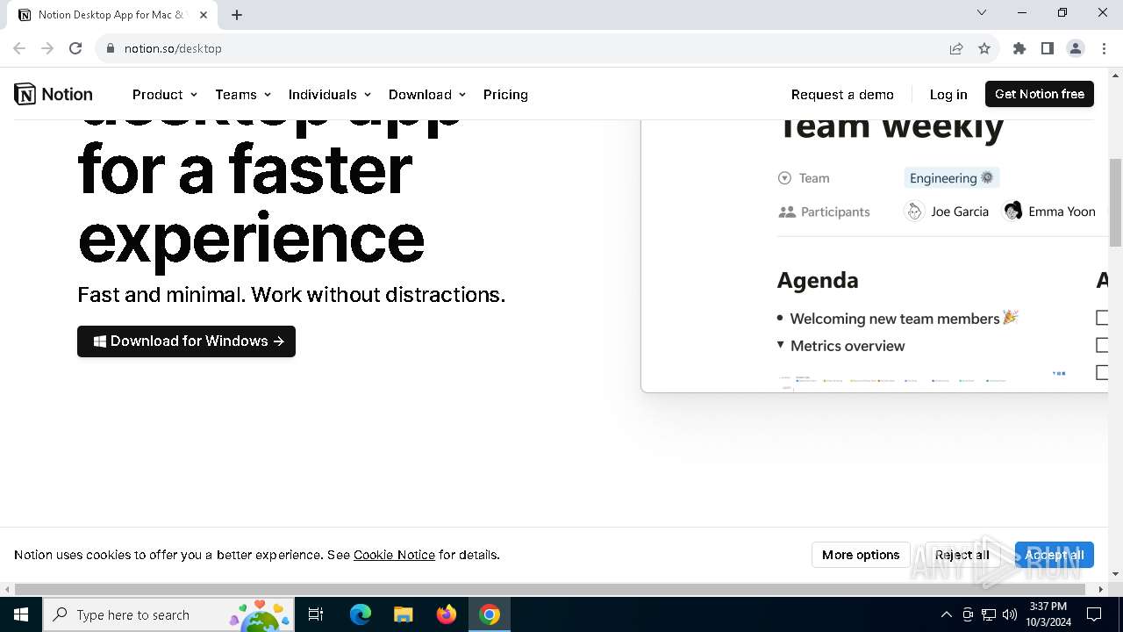Open the Cookie Notice link
1123x632 pixels.
pyautogui.click(x=394, y=555)
